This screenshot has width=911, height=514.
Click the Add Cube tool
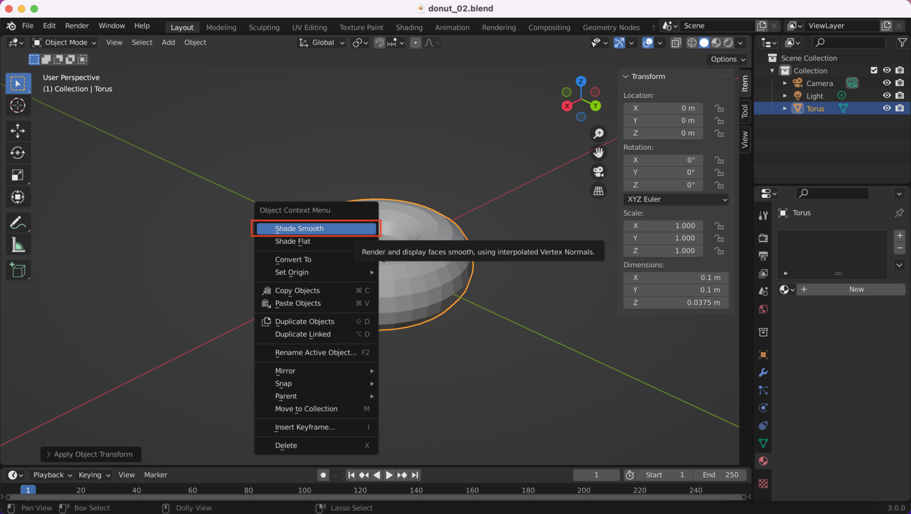(x=18, y=271)
